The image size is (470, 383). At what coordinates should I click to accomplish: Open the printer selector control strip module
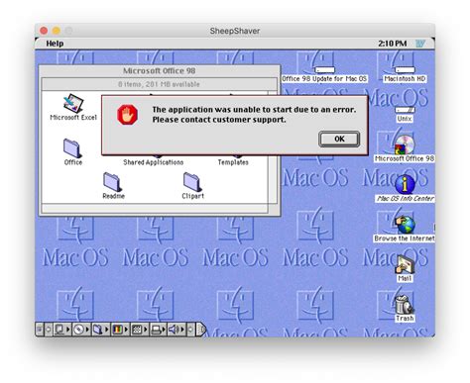[x=159, y=330]
